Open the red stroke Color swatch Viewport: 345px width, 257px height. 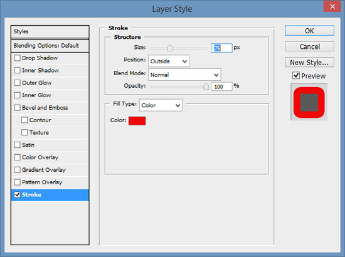coord(137,121)
